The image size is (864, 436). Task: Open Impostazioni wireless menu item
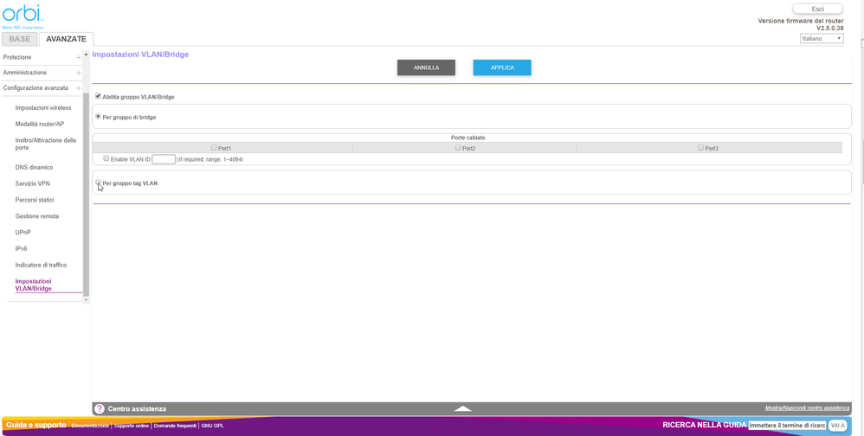point(43,108)
